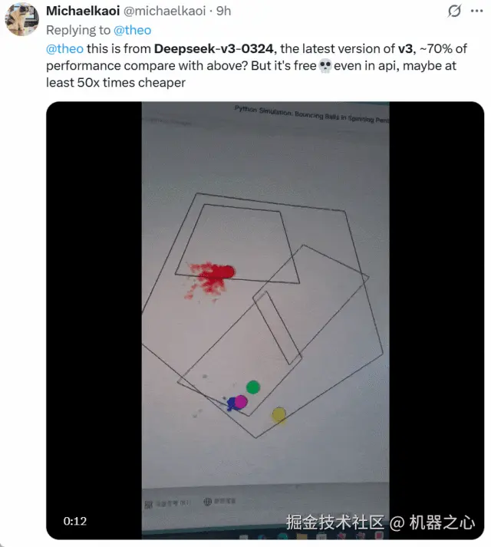
Task: Click the magenta ball in the video
Action: [x=241, y=402]
